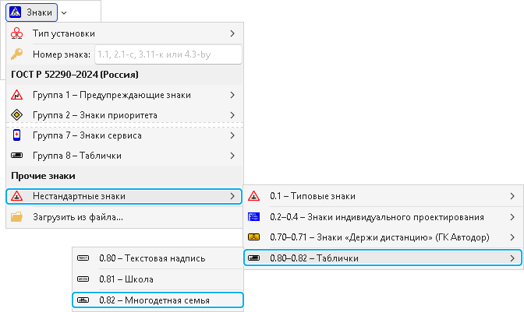The image size is (524, 312).
Task: Open the dropdown arrow next to Знаки
Action: tap(64, 12)
